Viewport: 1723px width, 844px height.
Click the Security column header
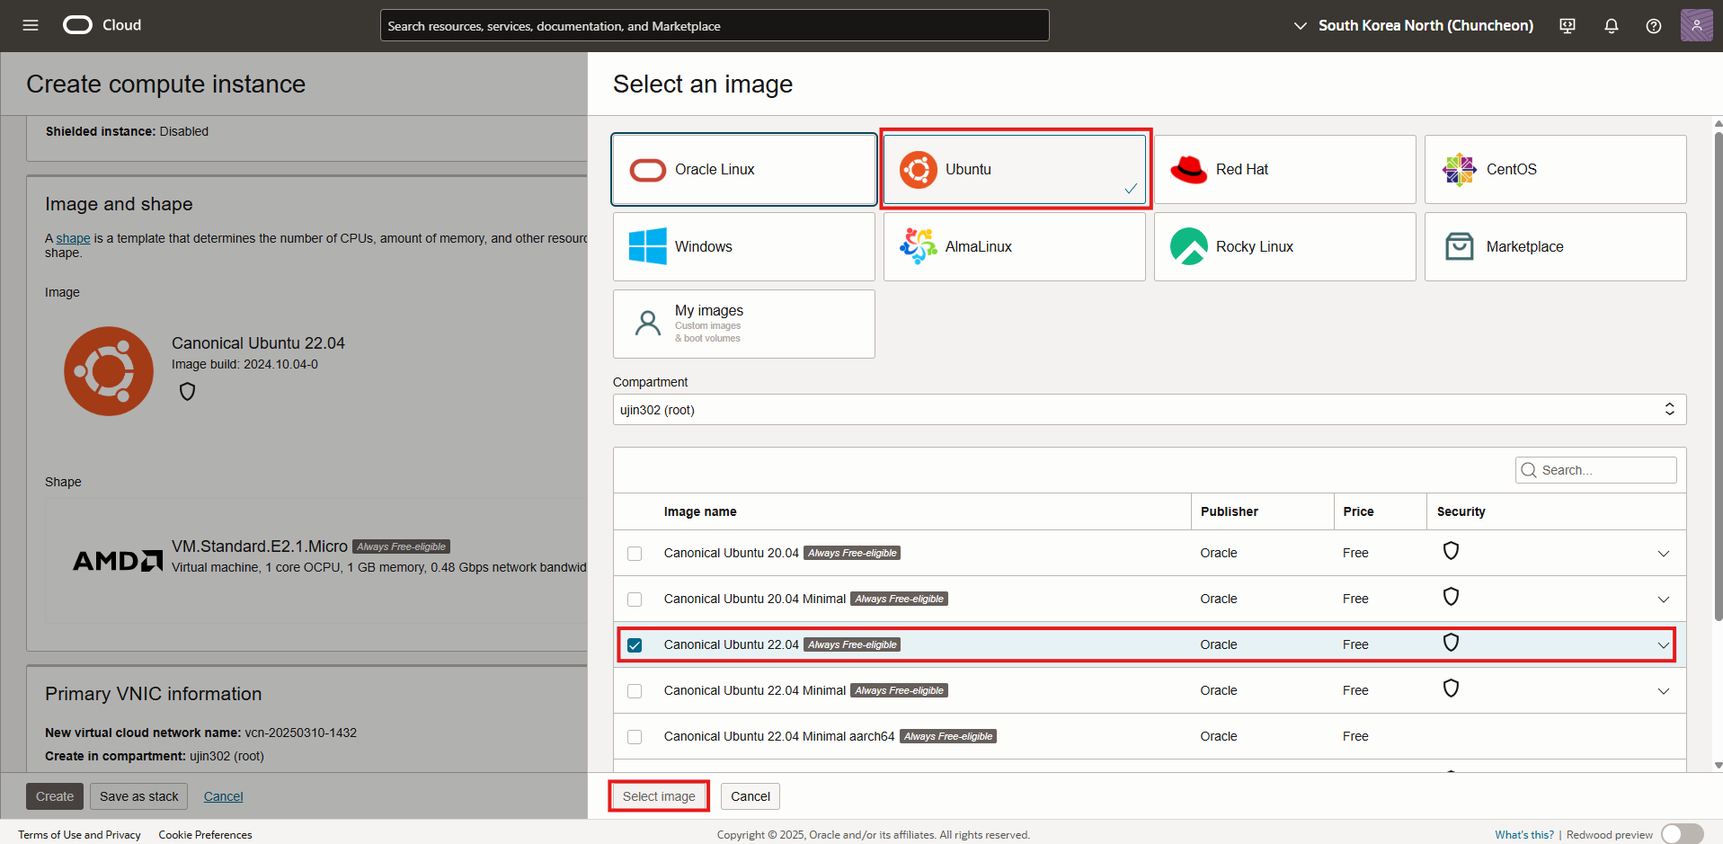point(1461,511)
